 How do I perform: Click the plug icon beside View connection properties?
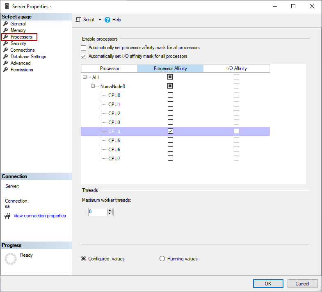(8, 216)
